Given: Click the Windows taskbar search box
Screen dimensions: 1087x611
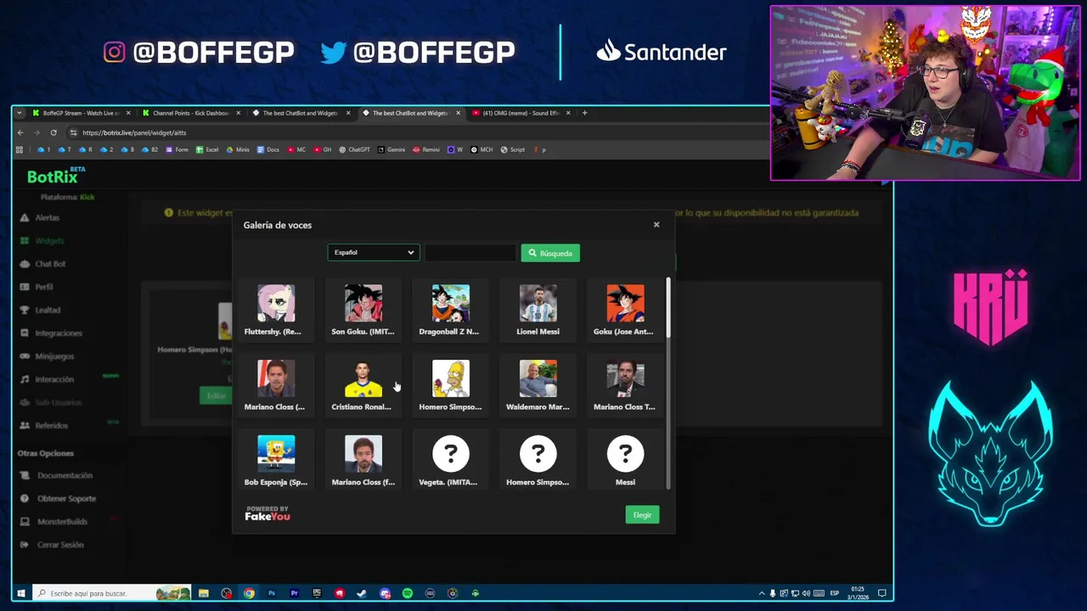Looking at the screenshot, I should click(x=112, y=593).
